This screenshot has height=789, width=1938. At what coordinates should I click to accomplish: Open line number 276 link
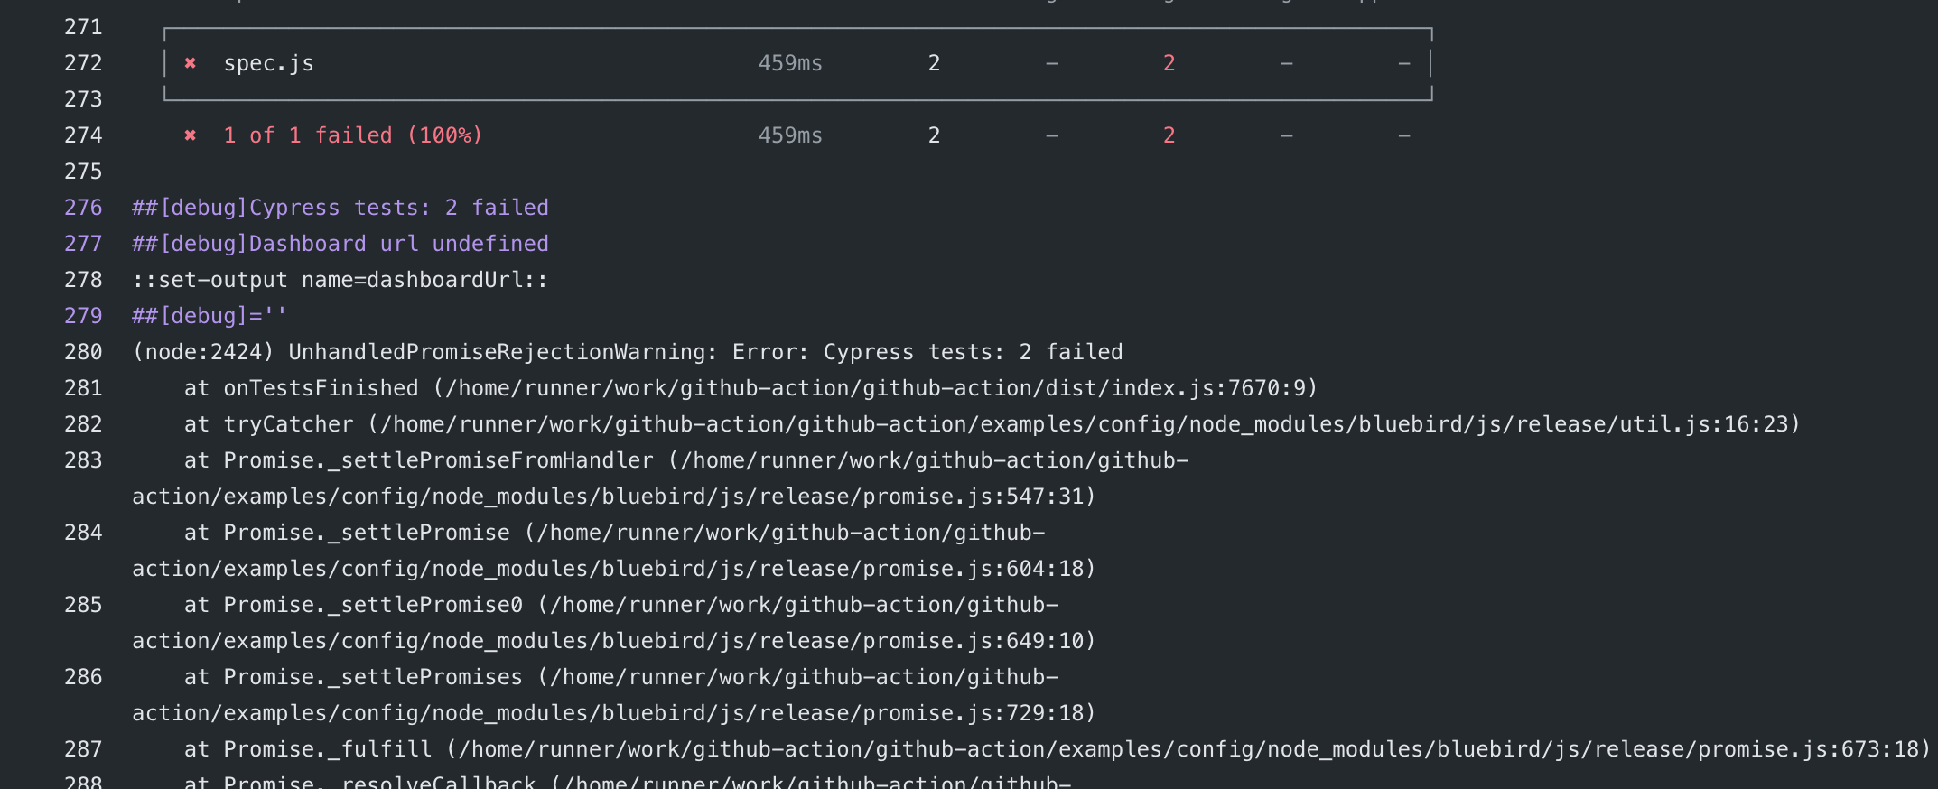pyautogui.click(x=83, y=208)
